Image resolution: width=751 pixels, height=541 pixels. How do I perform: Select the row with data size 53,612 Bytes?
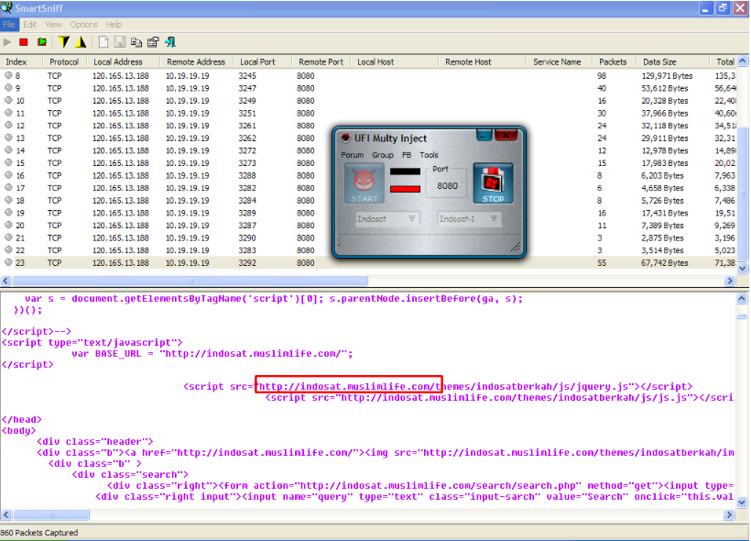(x=369, y=88)
